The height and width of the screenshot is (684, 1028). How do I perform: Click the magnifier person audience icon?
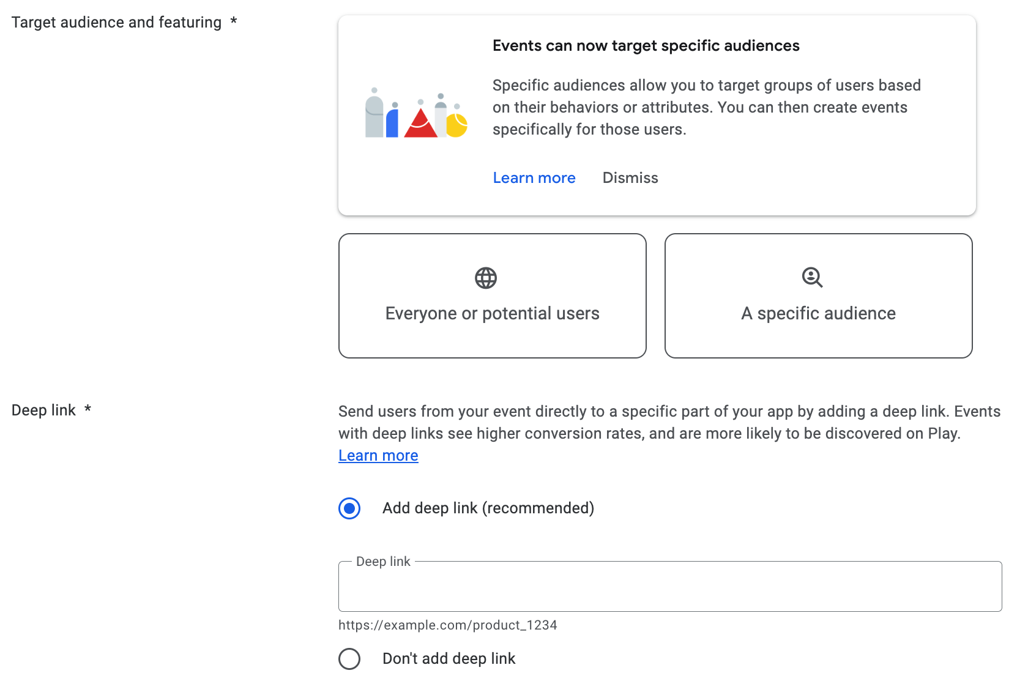point(813,278)
